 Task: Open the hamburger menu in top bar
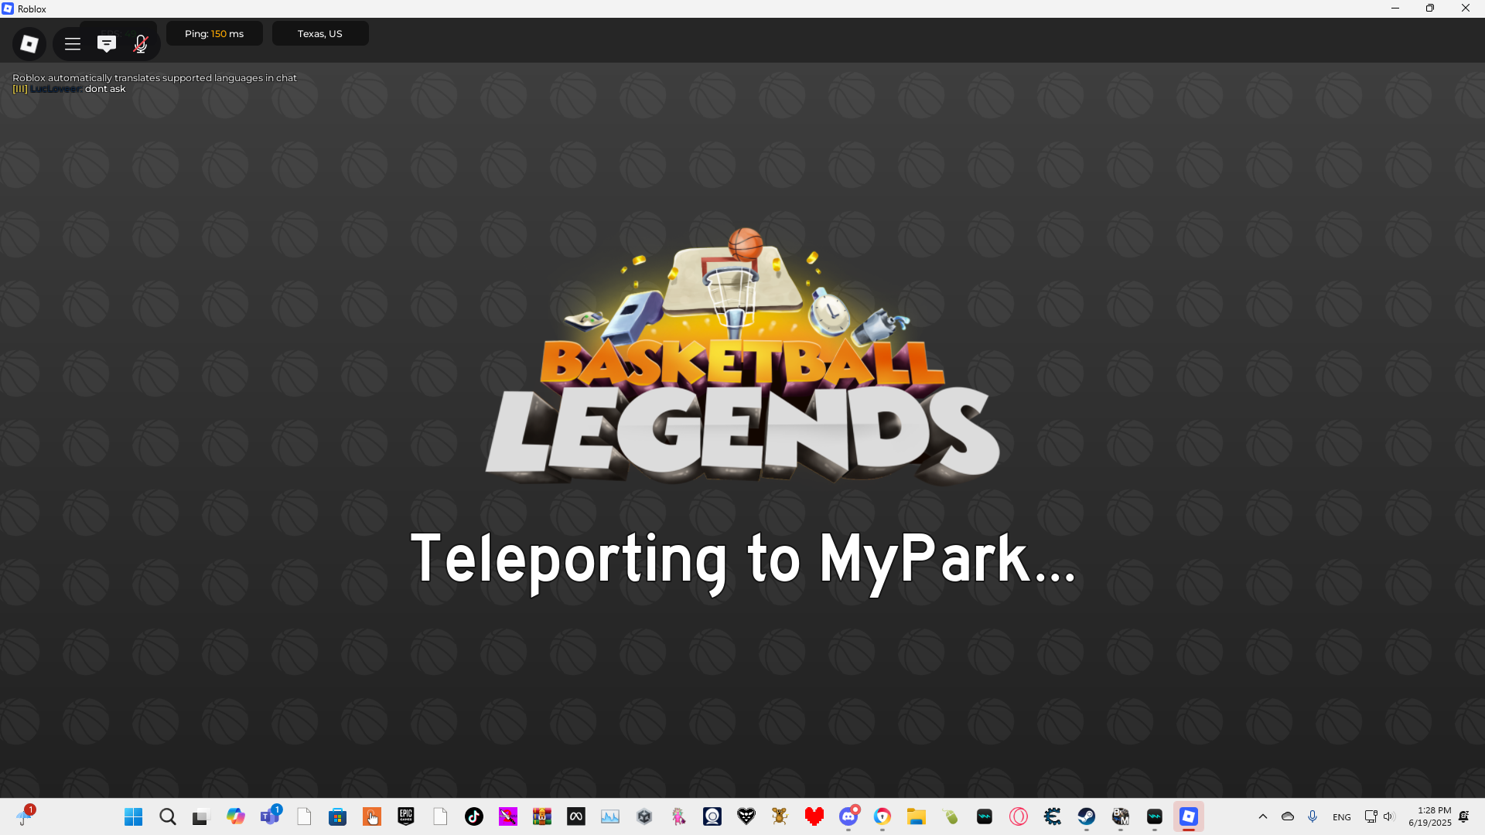tap(73, 44)
